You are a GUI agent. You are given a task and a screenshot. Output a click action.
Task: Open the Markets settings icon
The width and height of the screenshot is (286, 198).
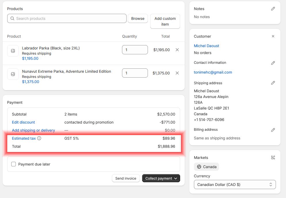(273, 157)
